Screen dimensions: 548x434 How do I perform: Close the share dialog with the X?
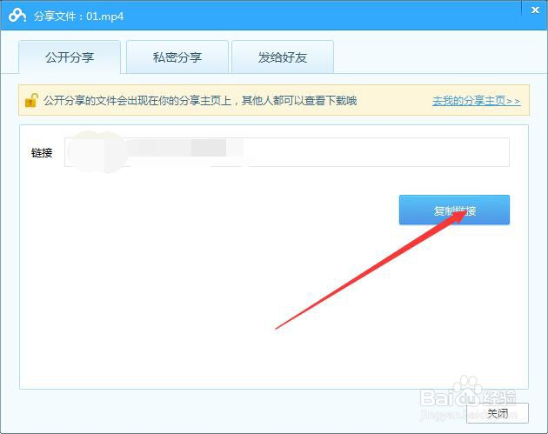coord(535,10)
